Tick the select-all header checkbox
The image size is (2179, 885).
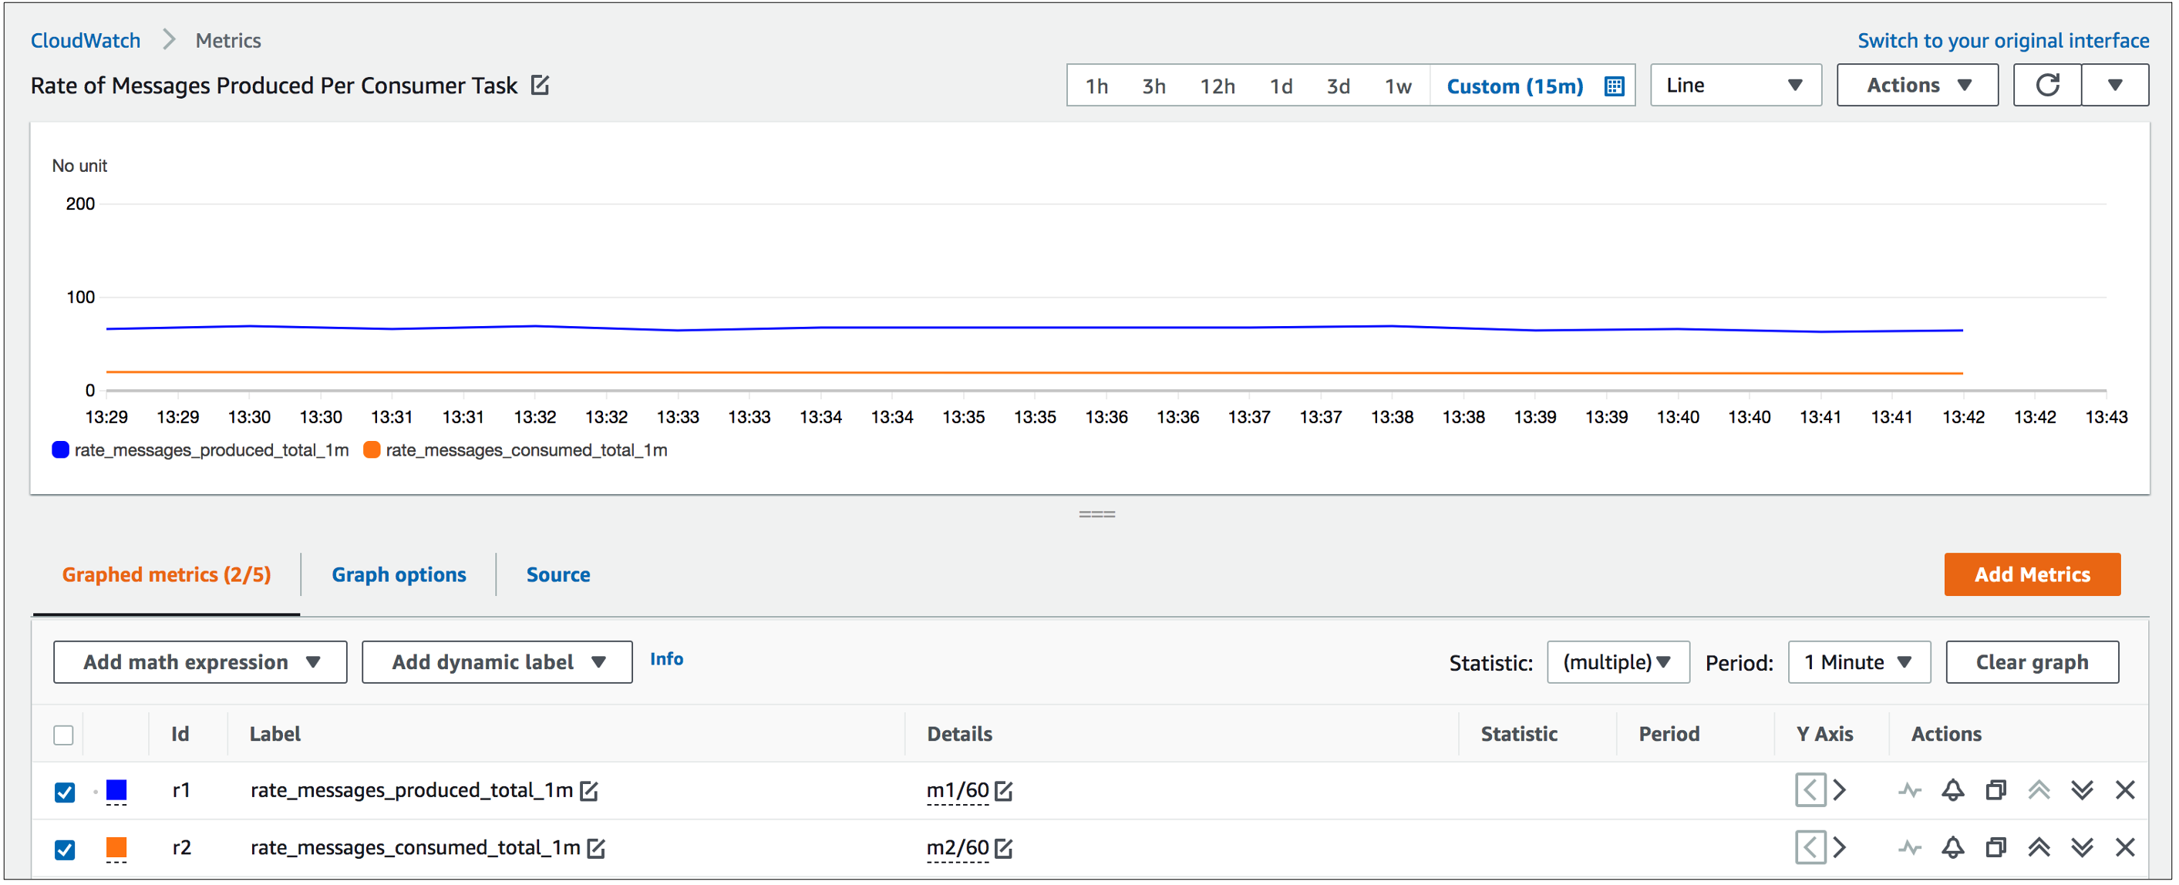click(x=63, y=735)
